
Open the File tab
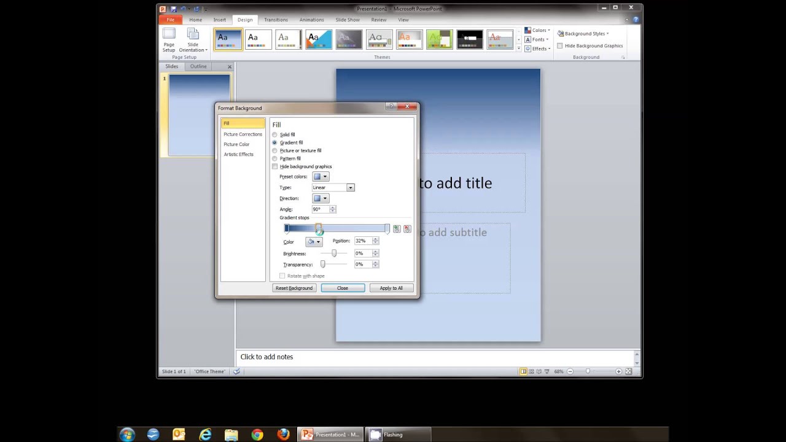[171, 20]
